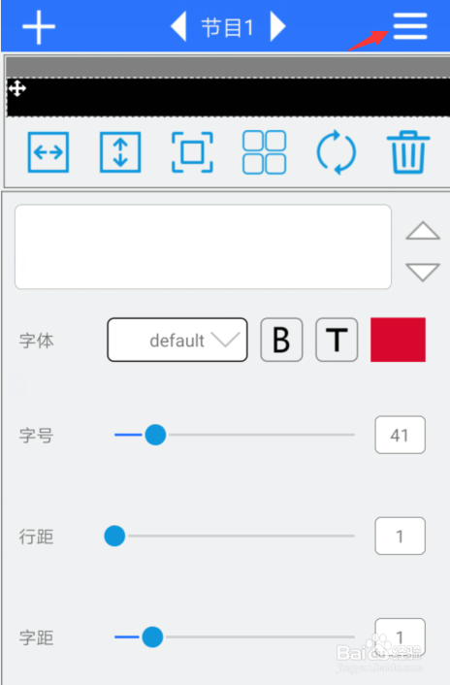Image resolution: width=450 pixels, height=685 pixels.
Task: Open the default font dropdown
Action: (x=177, y=340)
